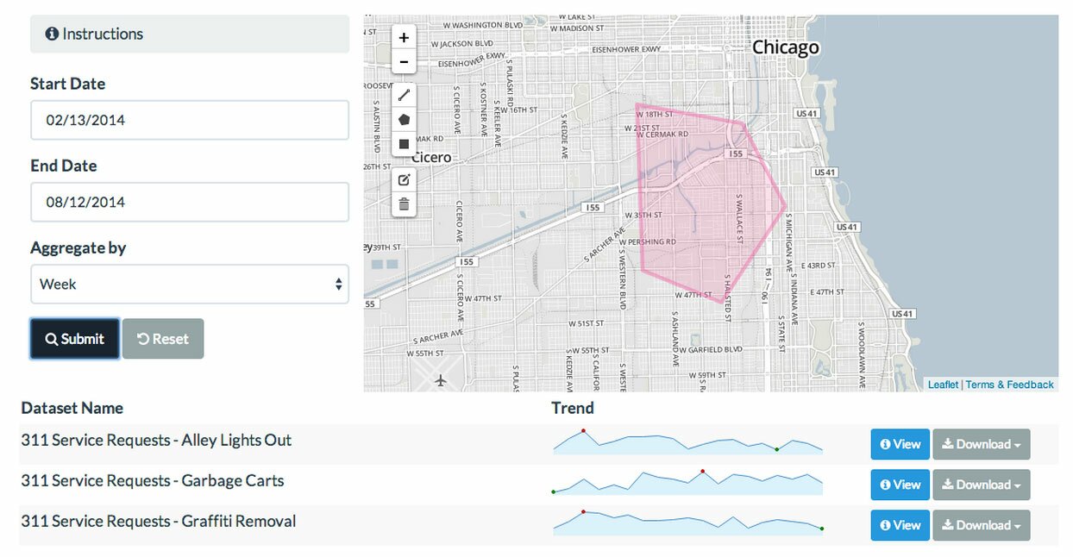Screen dimensions: 1073x557
Task: Click the airport icon on the map
Action: pyautogui.click(x=441, y=380)
